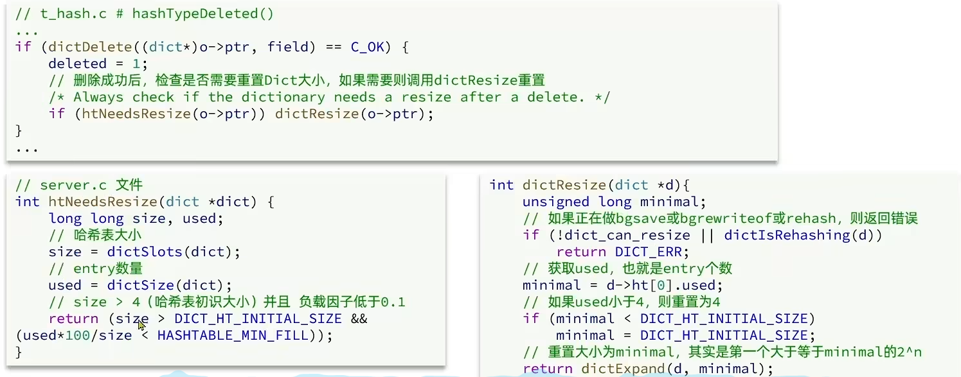Image resolution: width=961 pixels, height=377 pixels.
Task: Select the signature 'int dictResize(dict *d){'
Action: [x=589, y=185]
